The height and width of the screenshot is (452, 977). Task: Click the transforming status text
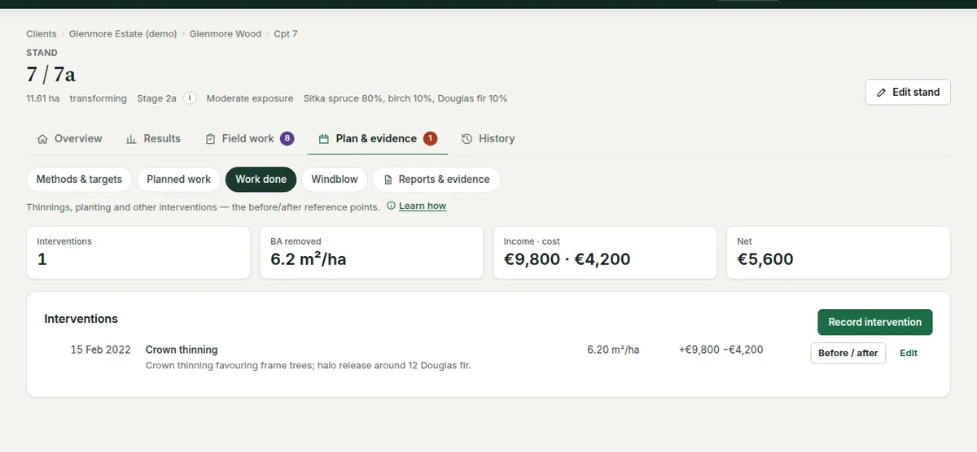pyautogui.click(x=99, y=98)
